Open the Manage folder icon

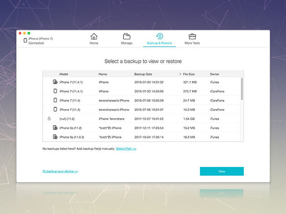(x=127, y=36)
